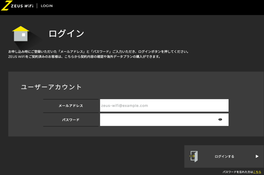This screenshot has width=264, height=175.
Task: Click the yellow Z logo icon
Action: click(5, 5)
